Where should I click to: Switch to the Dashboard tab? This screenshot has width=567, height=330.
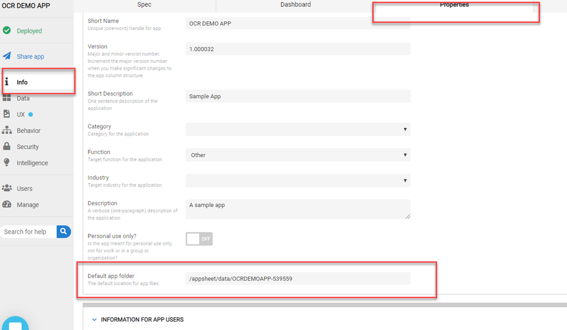click(x=296, y=5)
